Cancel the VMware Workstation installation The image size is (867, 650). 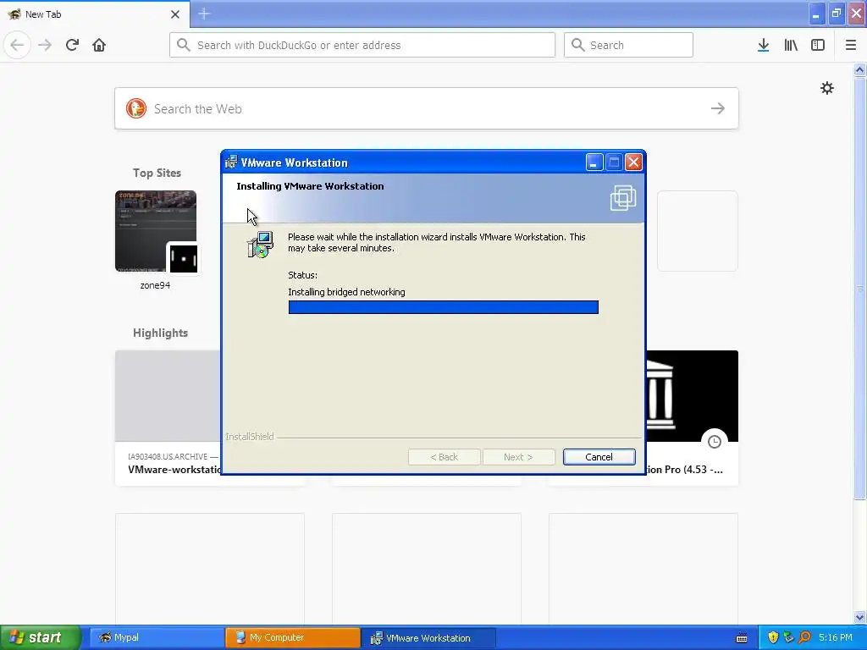599,457
